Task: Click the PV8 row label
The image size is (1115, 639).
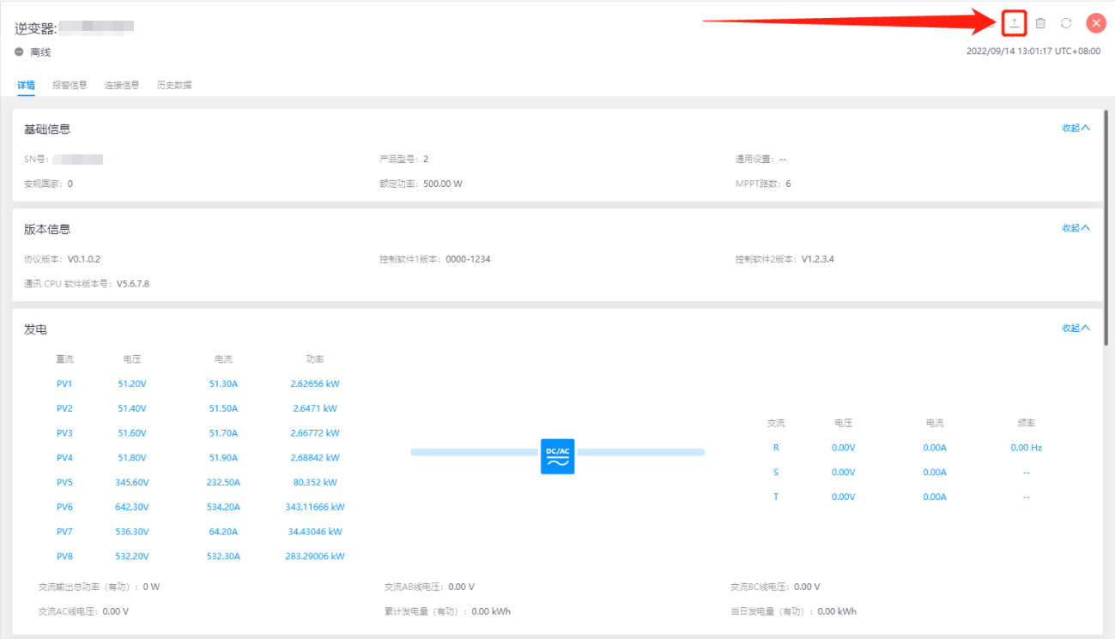Action: 64,557
